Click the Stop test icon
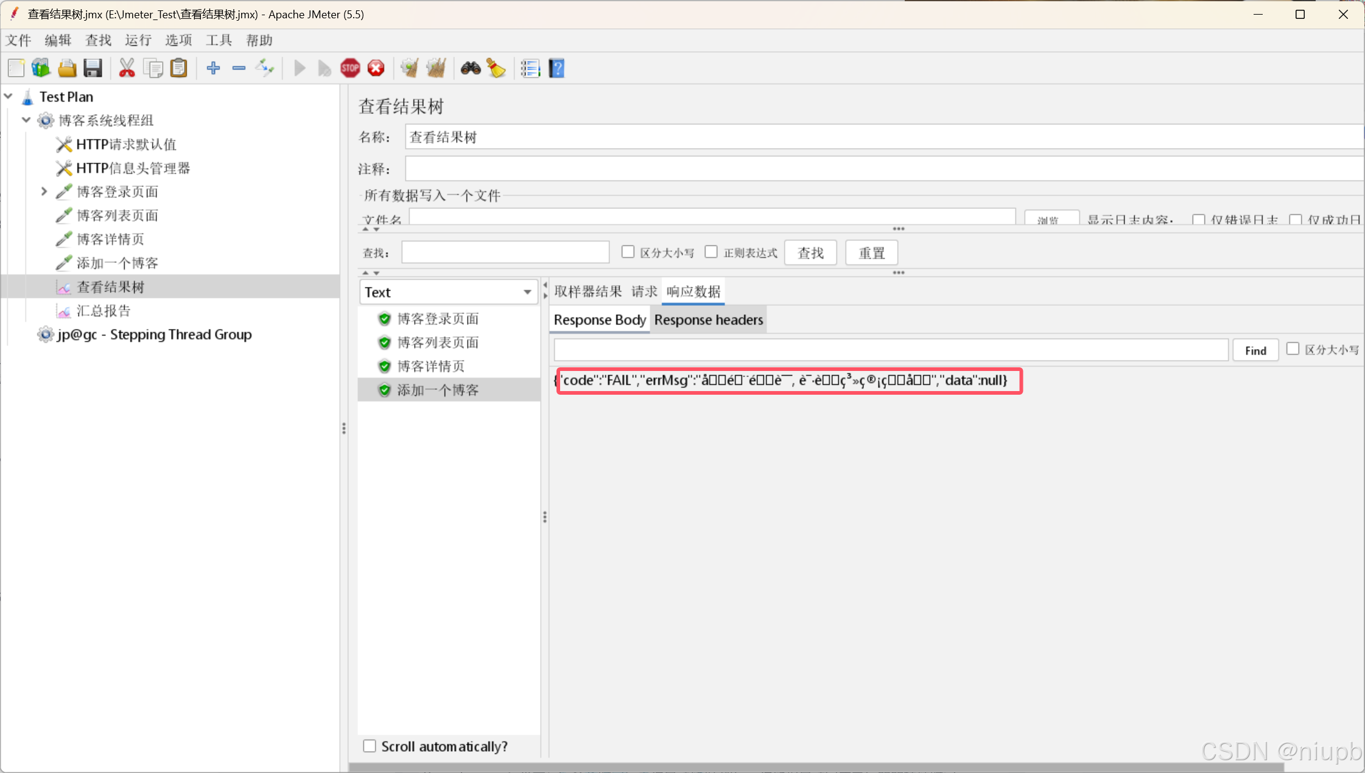 tap(350, 68)
